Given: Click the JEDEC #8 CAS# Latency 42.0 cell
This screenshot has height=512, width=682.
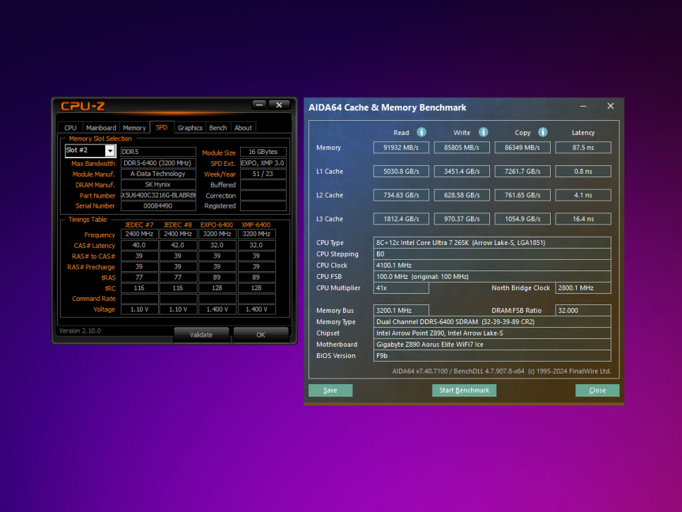Looking at the screenshot, I should [178, 245].
